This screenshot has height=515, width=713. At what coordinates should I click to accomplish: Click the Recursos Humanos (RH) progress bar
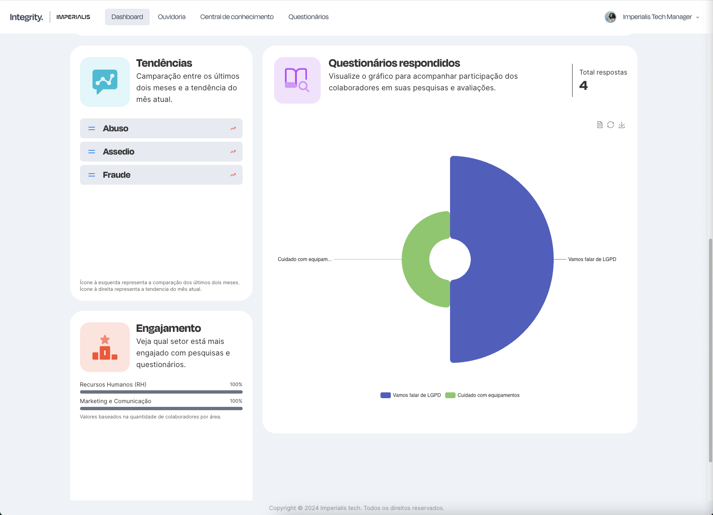point(161,392)
